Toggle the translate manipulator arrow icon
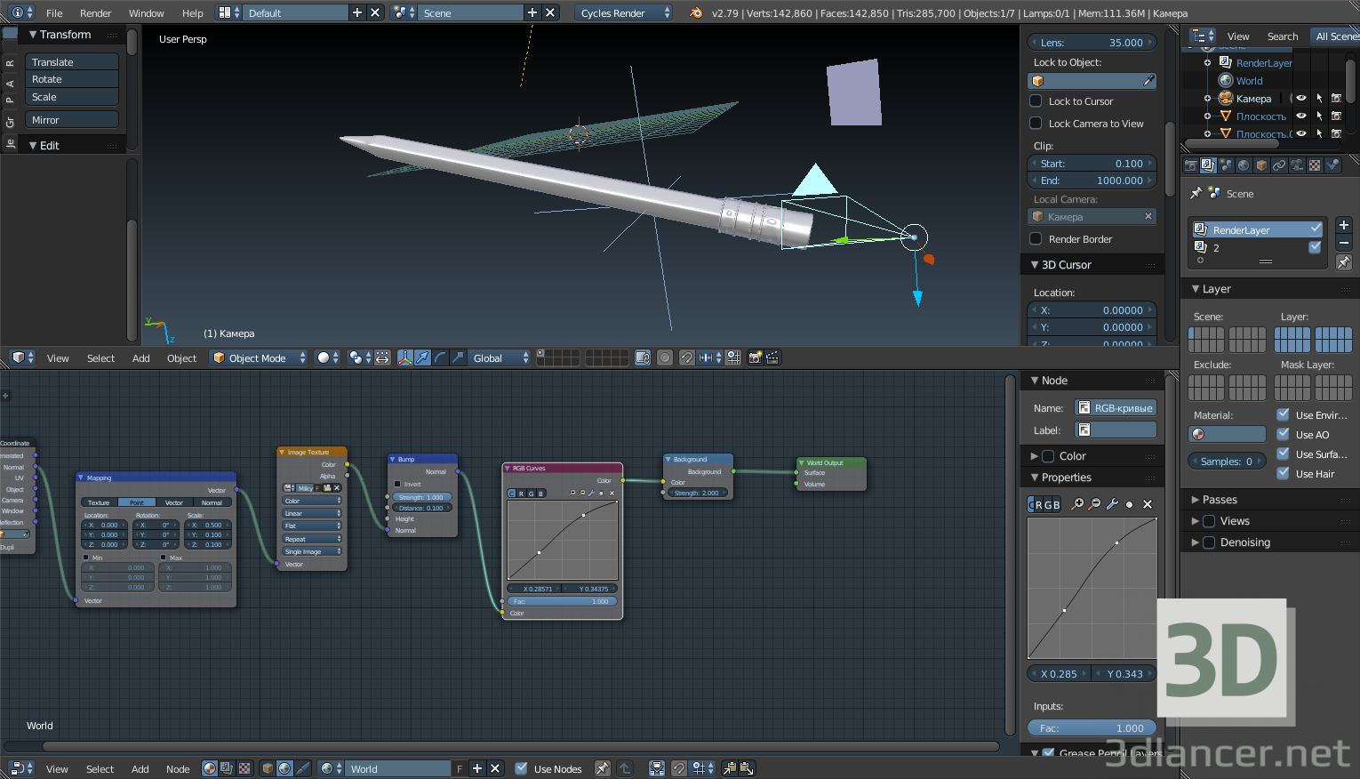Image resolution: width=1360 pixels, height=779 pixels. (422, 357)
